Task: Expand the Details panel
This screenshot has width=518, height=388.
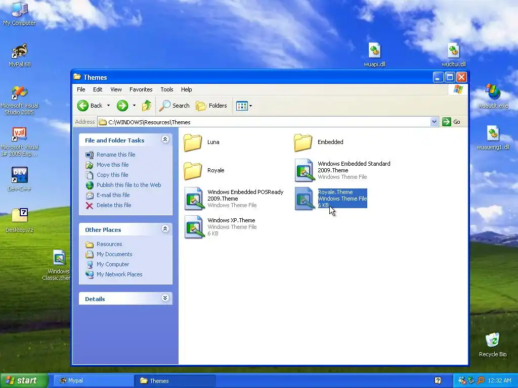Action: coord(165,298)
